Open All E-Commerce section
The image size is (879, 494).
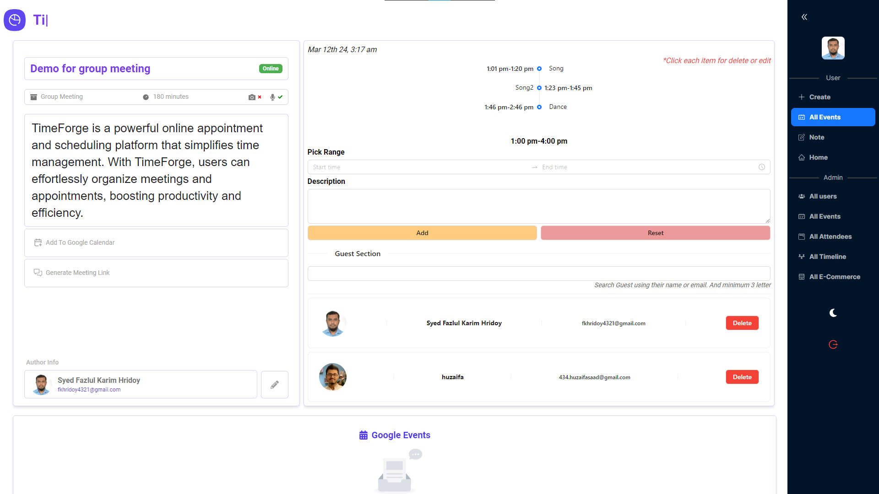[x=834, y=277]
